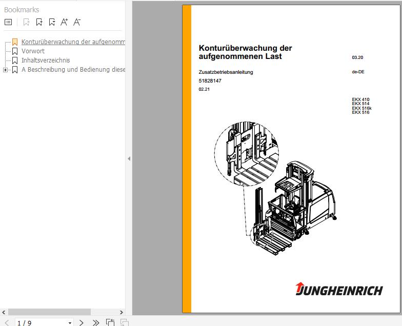Click the 03.20 date text
The image size is (402, 326).
click(x=357, y=57)
